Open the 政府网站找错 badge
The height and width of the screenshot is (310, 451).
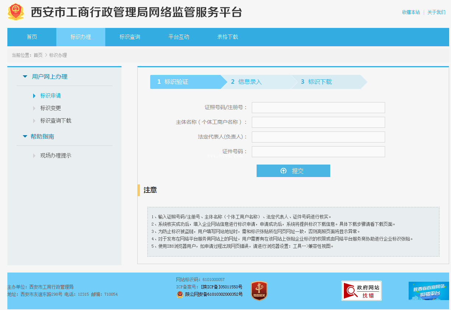(362, 291)
